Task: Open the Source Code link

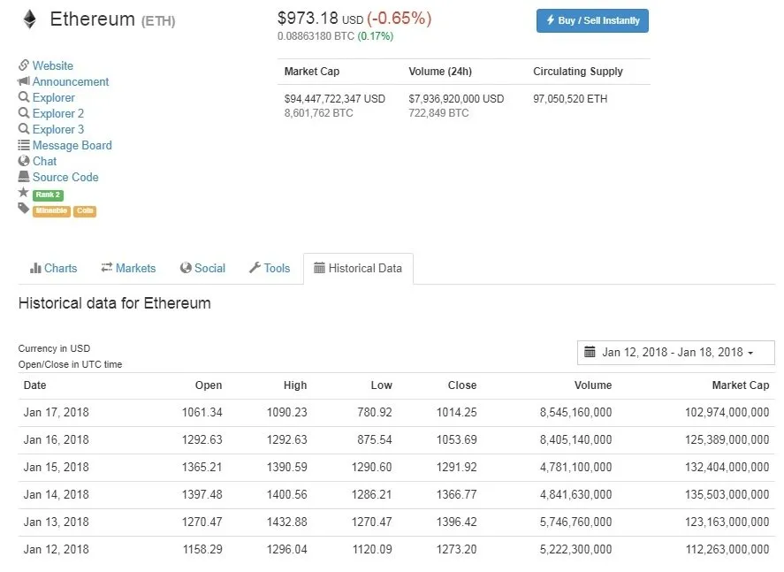Action: [65, 177]
